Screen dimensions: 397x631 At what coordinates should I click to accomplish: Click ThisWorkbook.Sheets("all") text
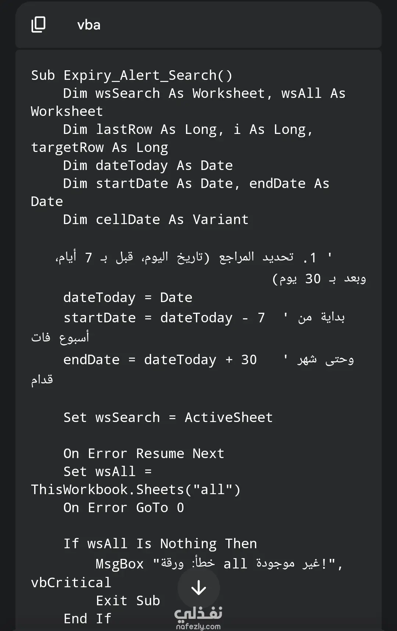[136, 490]
